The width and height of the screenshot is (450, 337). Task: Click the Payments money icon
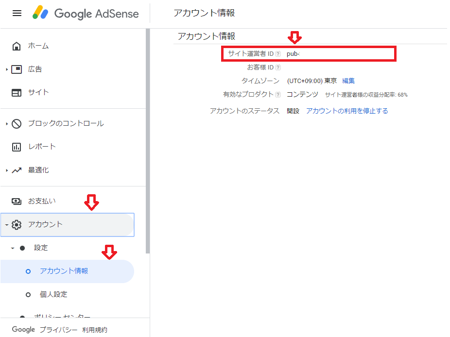[x=17, y=201]
